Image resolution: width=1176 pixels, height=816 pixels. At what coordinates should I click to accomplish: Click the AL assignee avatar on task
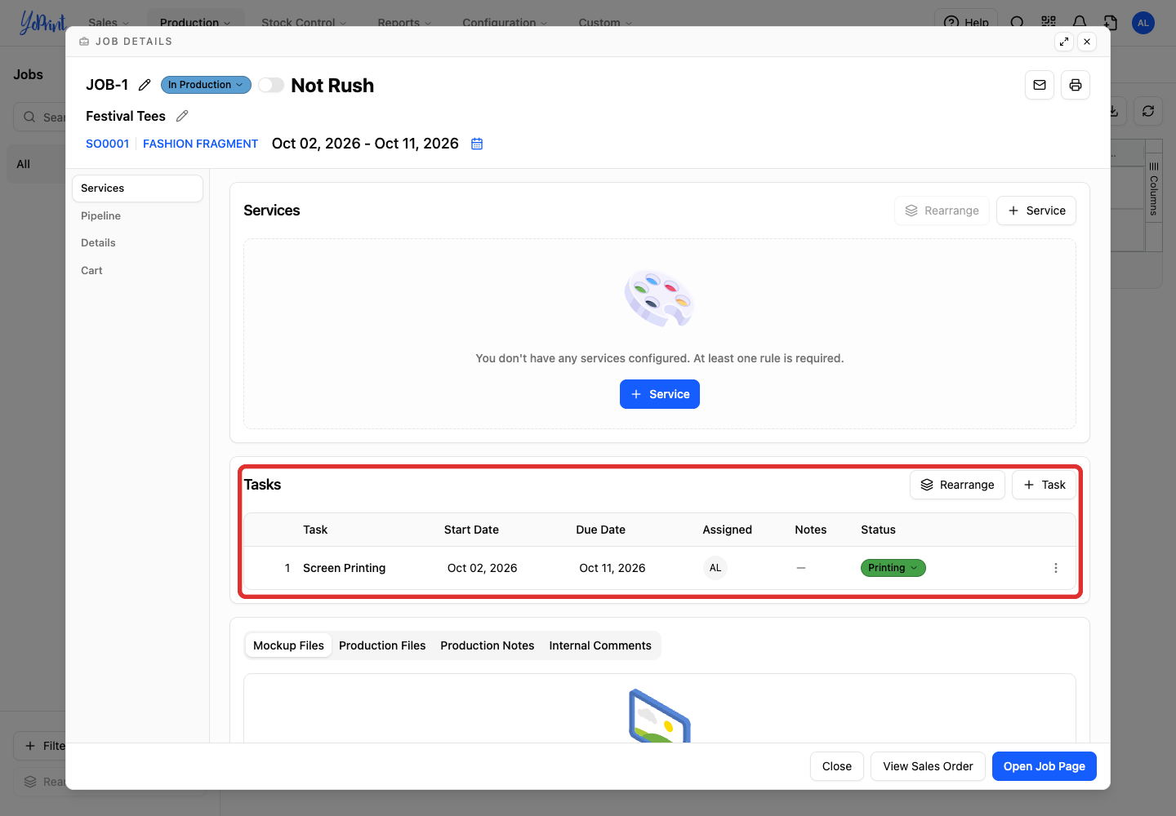pyautogui.click(x=715, y=568)
